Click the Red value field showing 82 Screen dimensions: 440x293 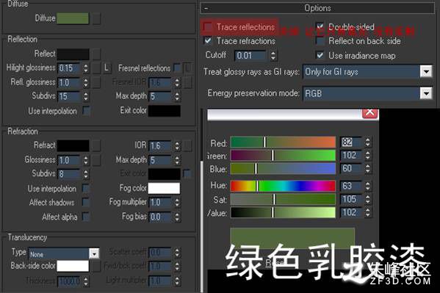click(352, 142)
